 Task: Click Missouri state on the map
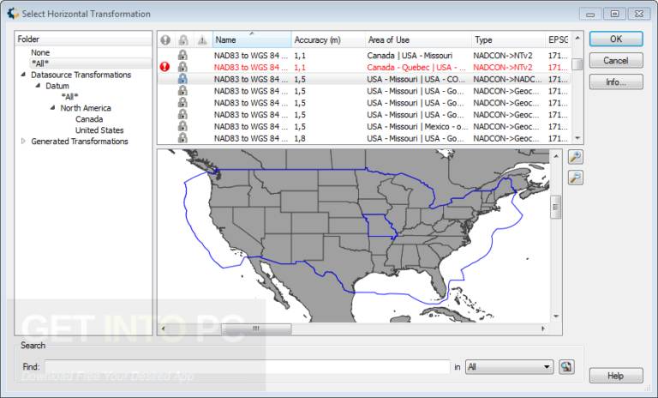[x=379, y=226]
